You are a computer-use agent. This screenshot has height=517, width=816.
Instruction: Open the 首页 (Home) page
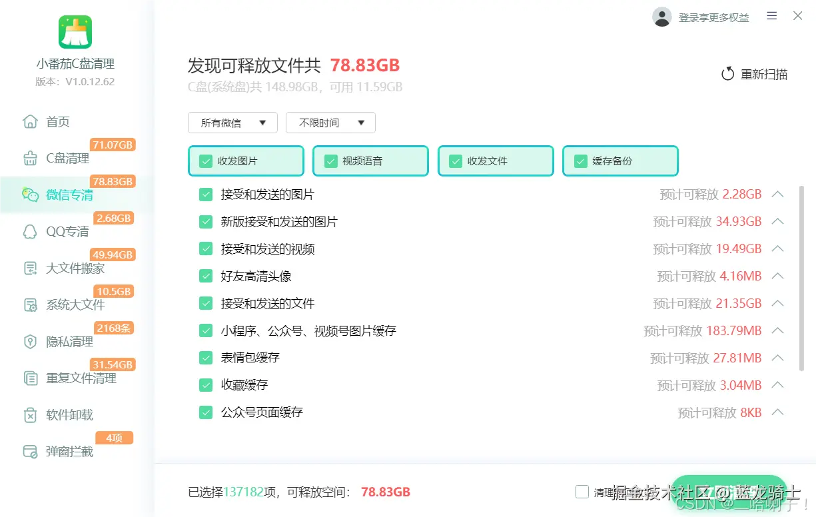(x=57, y=121)
